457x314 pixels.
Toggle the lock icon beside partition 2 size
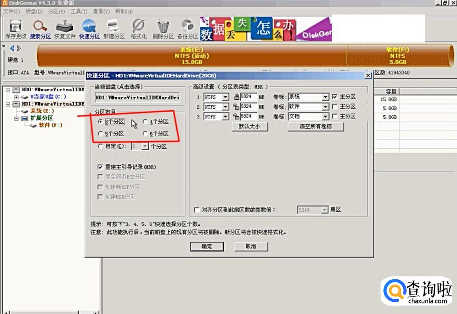pyautogui.click(x=236, y=107)
